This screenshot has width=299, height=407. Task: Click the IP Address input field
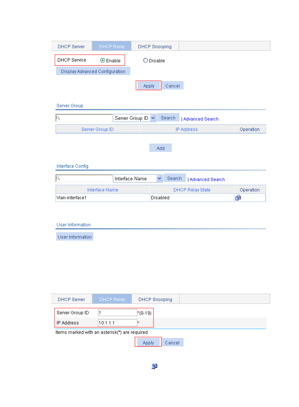click(118, 323)
